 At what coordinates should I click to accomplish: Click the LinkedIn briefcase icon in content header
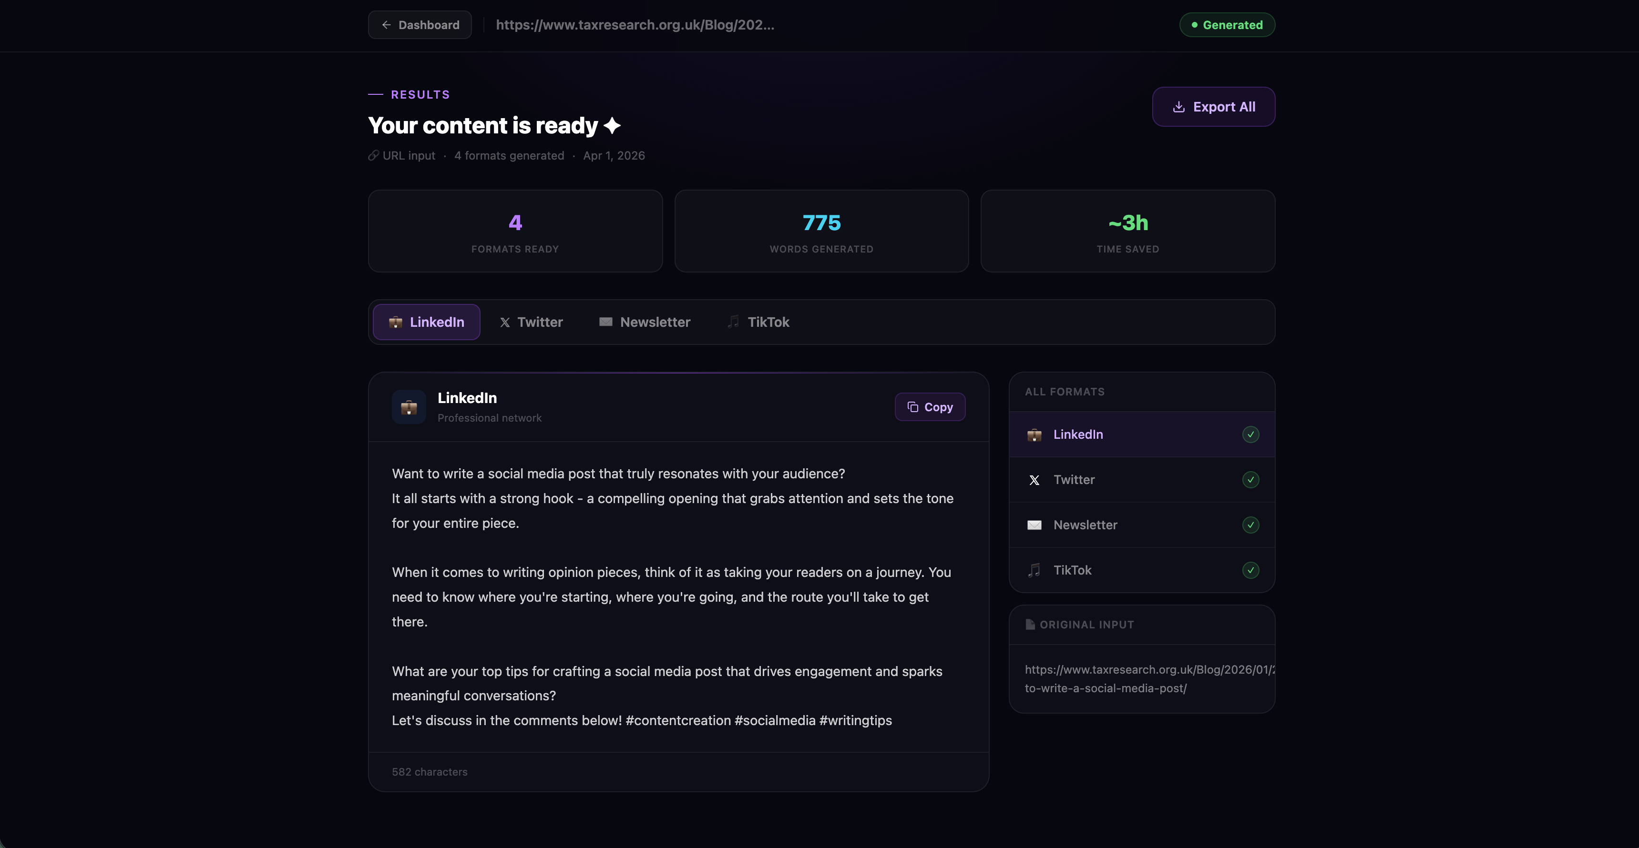[x=409, y=407]
